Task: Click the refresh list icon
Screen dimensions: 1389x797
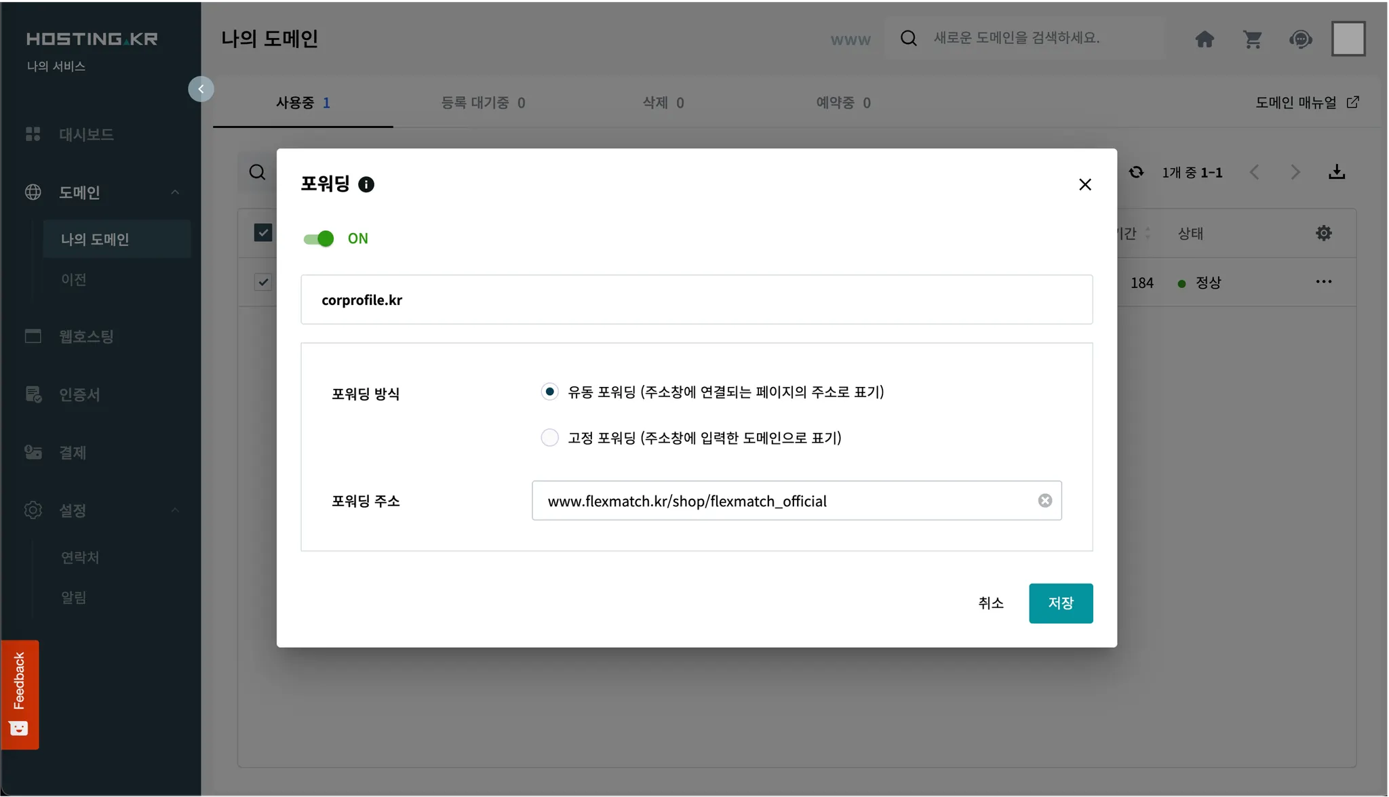Action: click(x=1136, y=172)
